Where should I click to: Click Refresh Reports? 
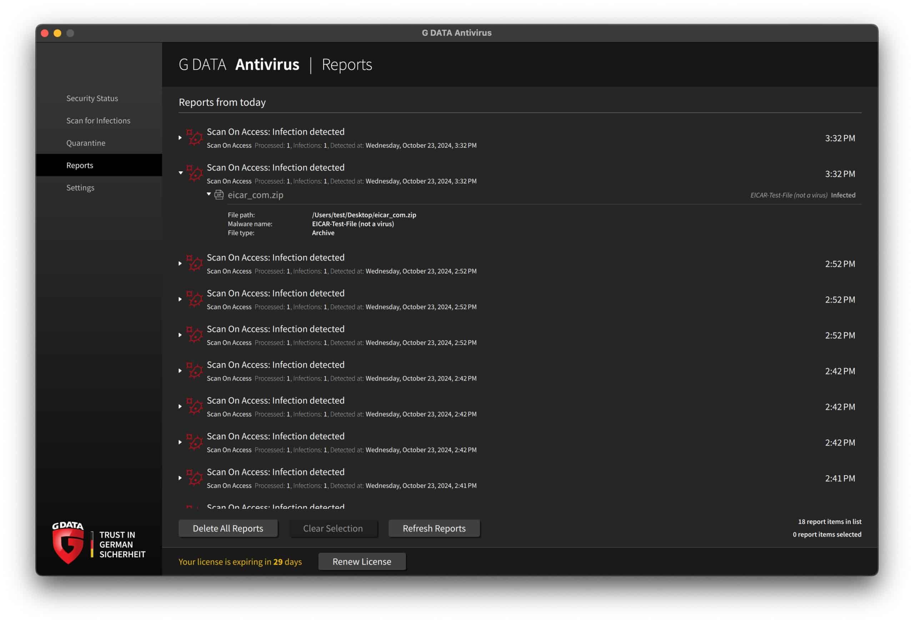point(434,528)
